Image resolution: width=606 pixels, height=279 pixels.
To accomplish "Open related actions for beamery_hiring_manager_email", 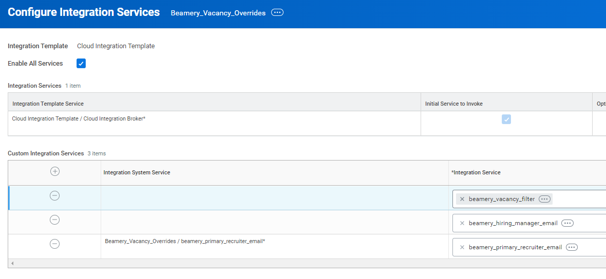I will tap(567, 223).
